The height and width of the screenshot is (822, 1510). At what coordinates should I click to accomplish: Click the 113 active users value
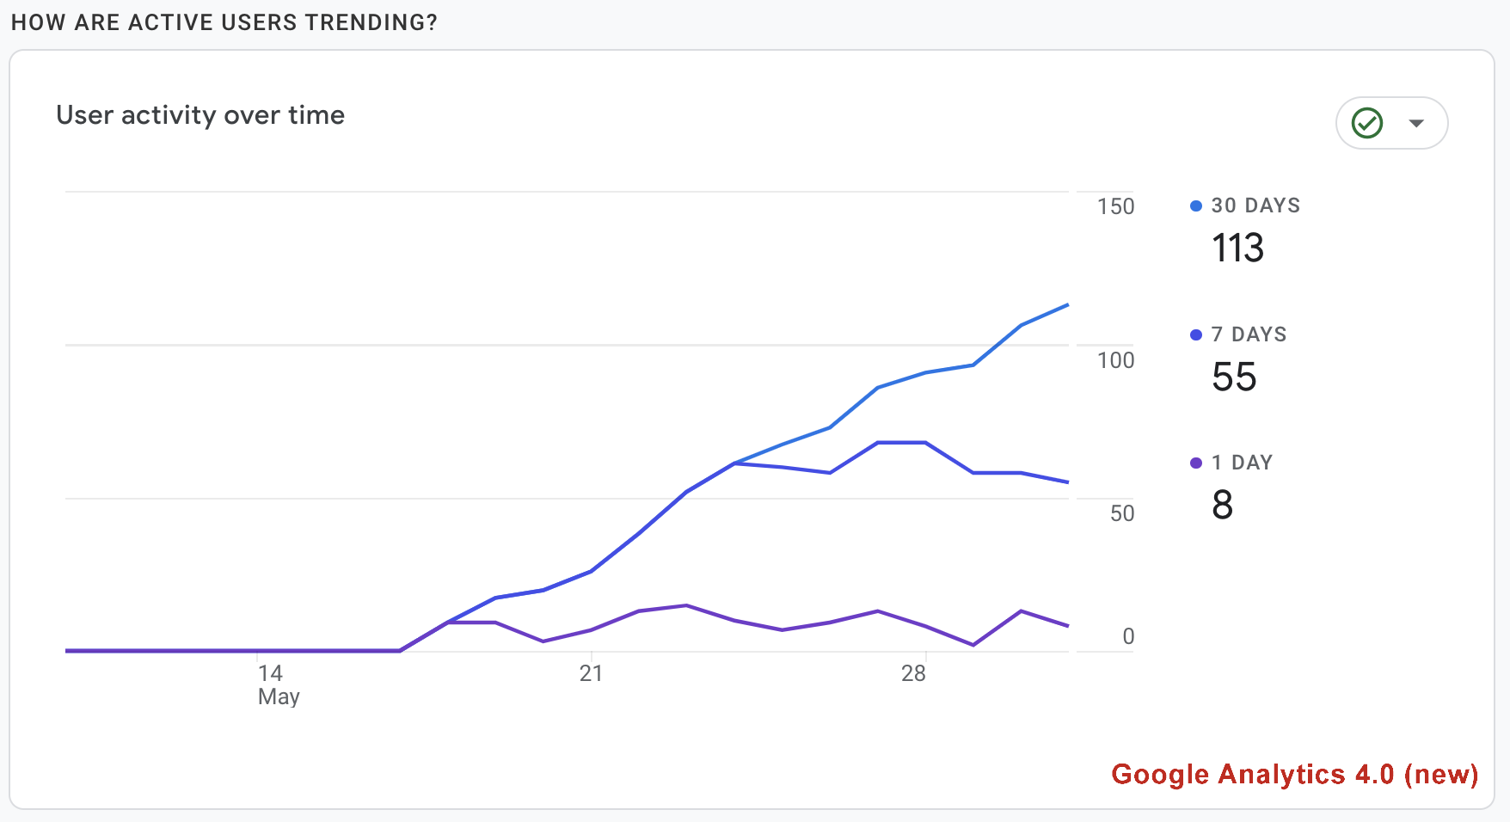pos(1237,248)
